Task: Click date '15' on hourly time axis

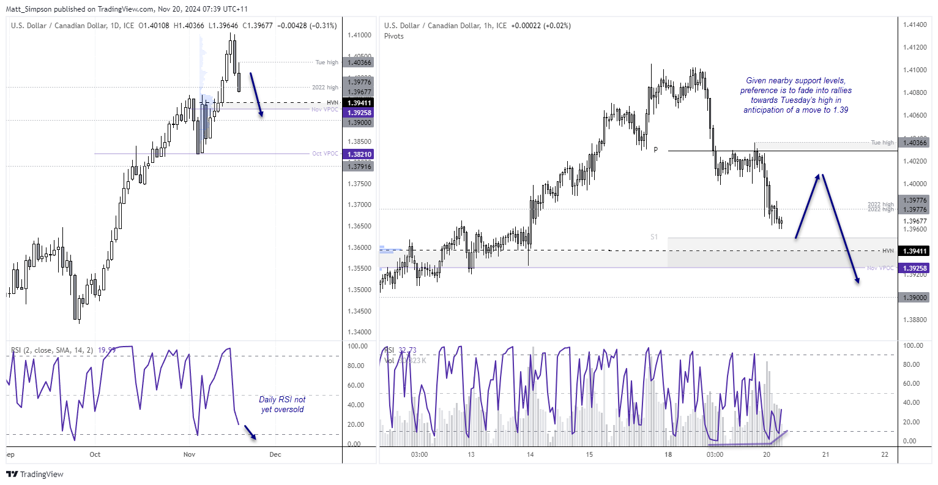Action: coord(589,454)
